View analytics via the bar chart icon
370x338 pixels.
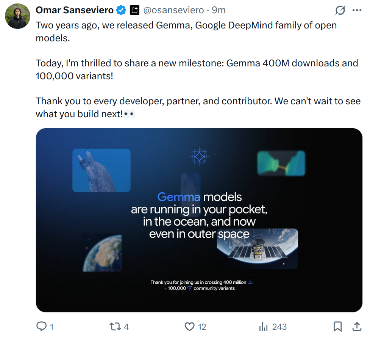pyautogui.click(x=263, y=327)
